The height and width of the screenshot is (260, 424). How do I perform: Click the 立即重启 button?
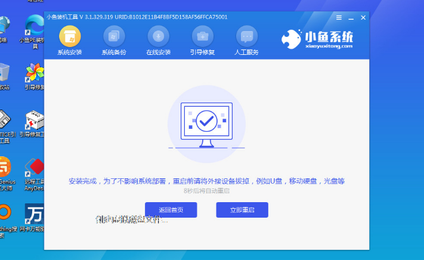pos(242,210)
